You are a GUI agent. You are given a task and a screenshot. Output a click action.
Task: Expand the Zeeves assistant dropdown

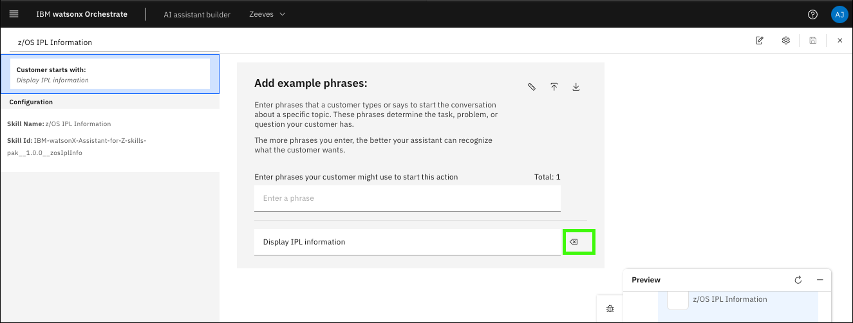tap(267, 14)
